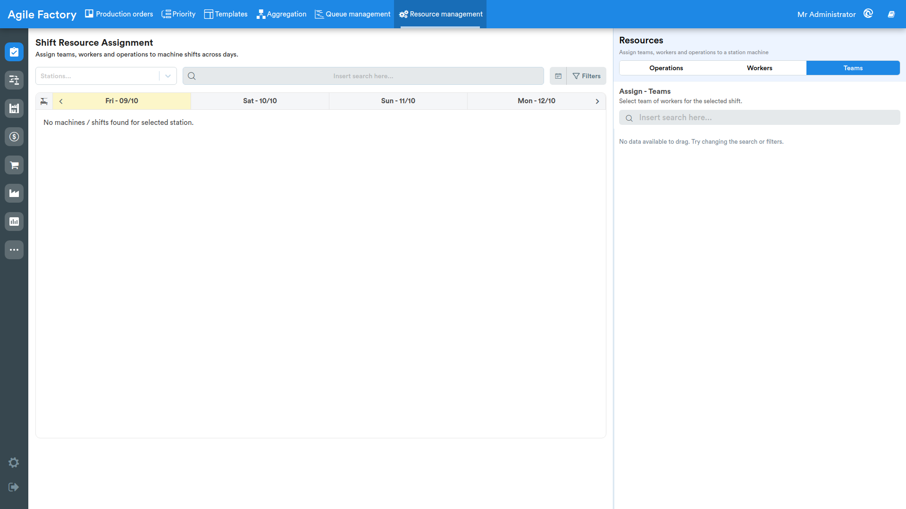This screenshot has width=906, height=509.
Task: Switch to the Workers tab
Action: pyautogui.click(x=759, y=68)
